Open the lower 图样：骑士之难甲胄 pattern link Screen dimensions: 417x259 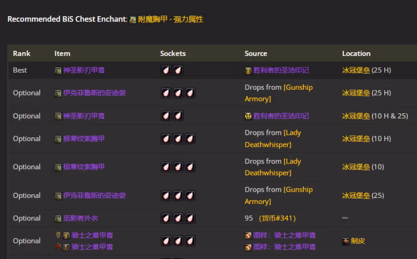click(x=284, y=247)
